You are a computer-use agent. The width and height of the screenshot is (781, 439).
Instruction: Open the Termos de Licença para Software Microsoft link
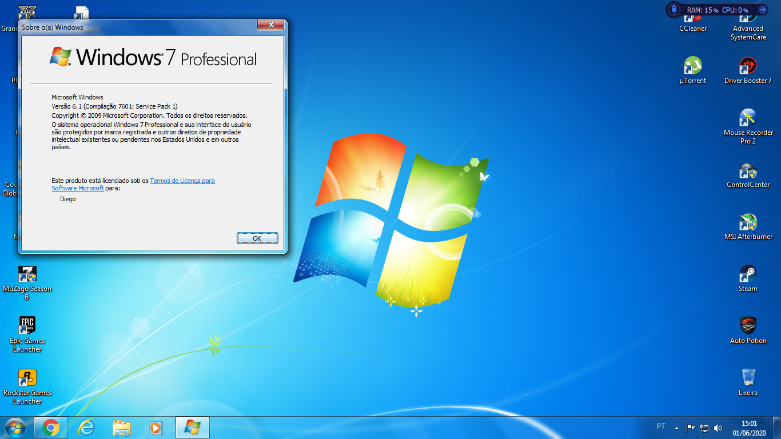coord(182,181)
